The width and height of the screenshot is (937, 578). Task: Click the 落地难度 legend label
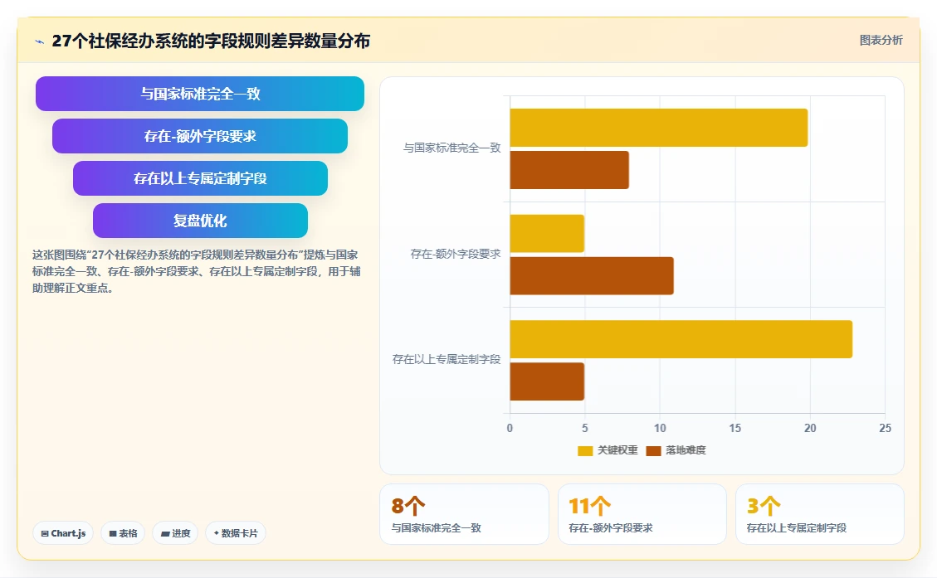686,450
